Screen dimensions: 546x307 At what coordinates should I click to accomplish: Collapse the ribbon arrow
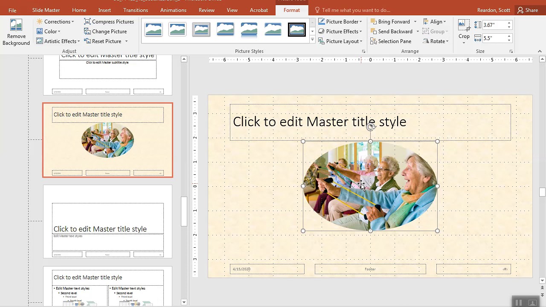tap(540, 52)
